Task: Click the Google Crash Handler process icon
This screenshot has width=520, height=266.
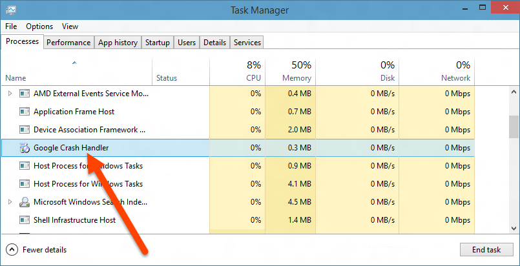Action: (25, 148)
